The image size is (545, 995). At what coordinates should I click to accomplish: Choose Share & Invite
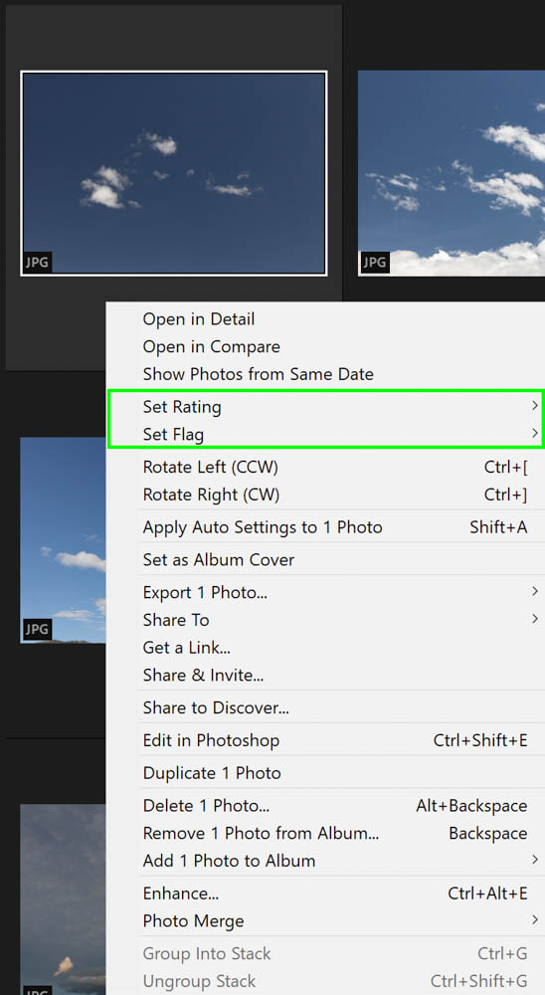(x=203, y=676)
